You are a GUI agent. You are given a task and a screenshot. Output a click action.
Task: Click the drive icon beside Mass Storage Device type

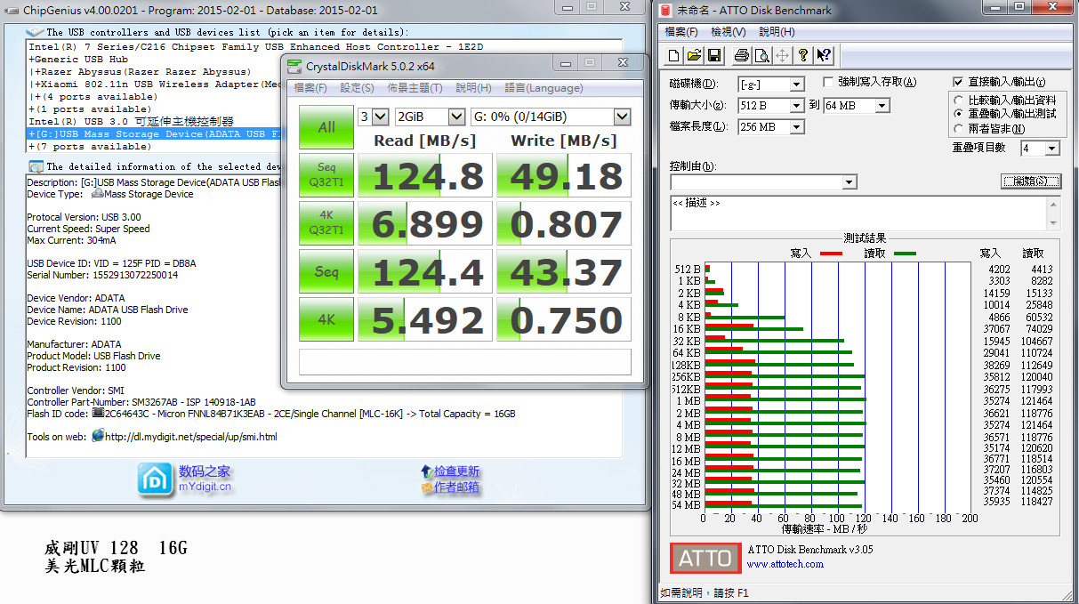(x=96, y=194)
